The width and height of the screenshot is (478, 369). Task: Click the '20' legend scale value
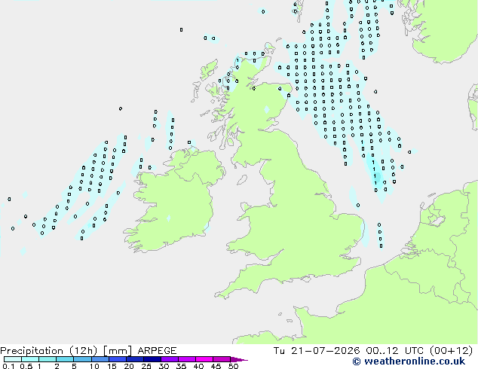click(129, 366)
